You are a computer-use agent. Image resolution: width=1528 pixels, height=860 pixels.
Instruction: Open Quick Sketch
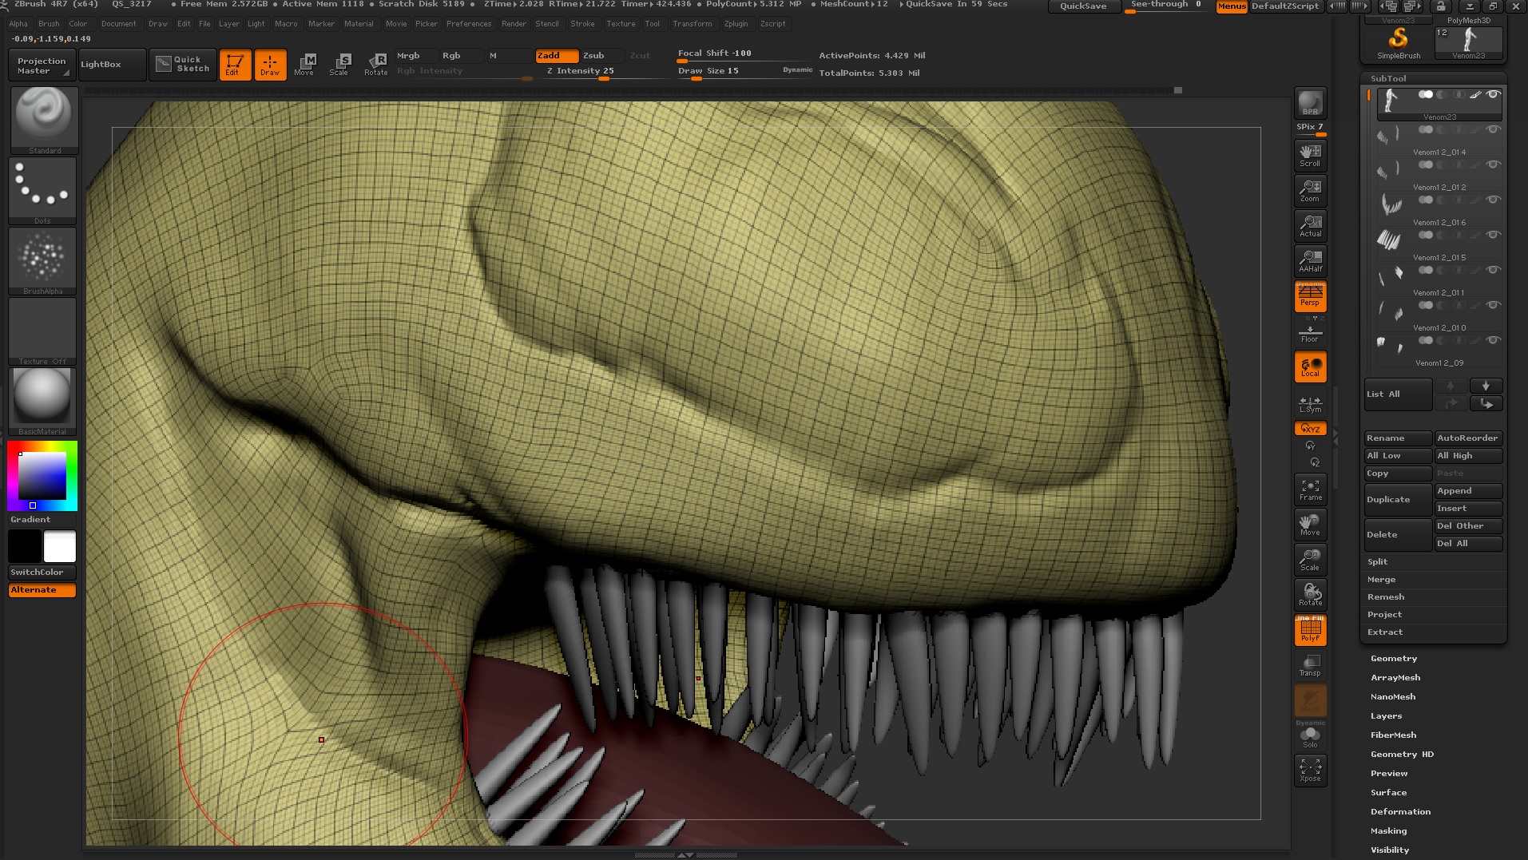pyautogui.click(x=184, y=65)
